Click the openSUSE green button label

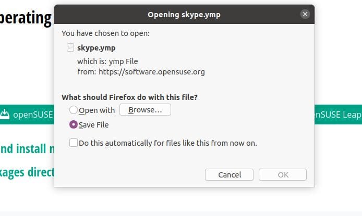(33, 115)
